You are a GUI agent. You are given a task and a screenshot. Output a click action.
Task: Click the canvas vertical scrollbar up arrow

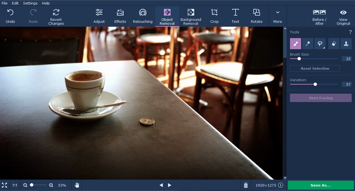click(x=285, y=28)
